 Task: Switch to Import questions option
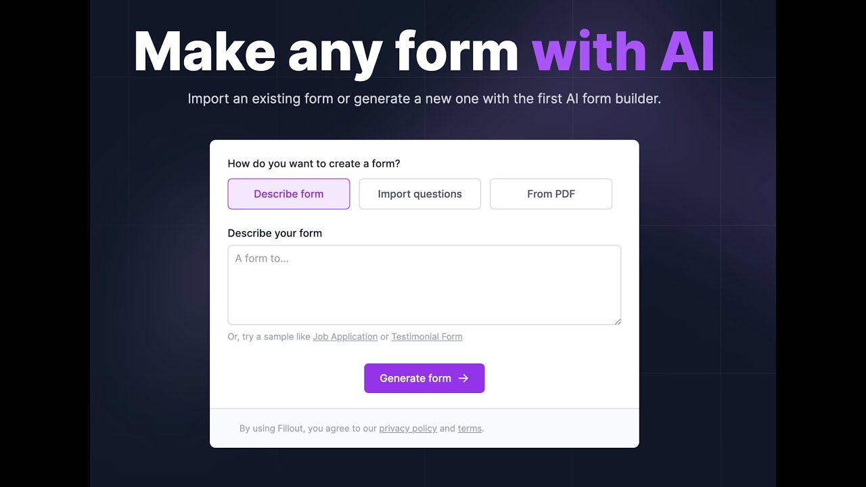click(x=419, y=194)
